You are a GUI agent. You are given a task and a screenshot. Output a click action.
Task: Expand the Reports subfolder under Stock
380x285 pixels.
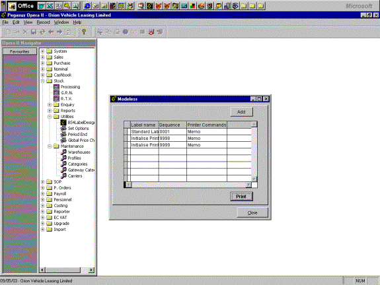point(50,111)
